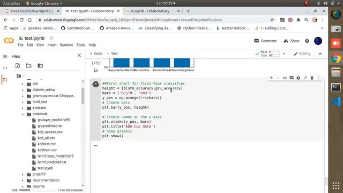
Task: Collapse the notebook folder
Action: click(x=23, y=114)
